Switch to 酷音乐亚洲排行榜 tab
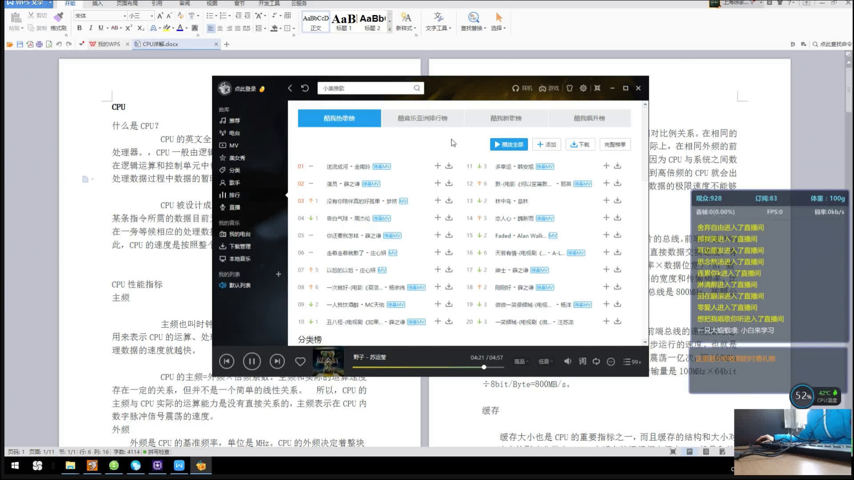The image size is (854, 480). coord(423,118)
